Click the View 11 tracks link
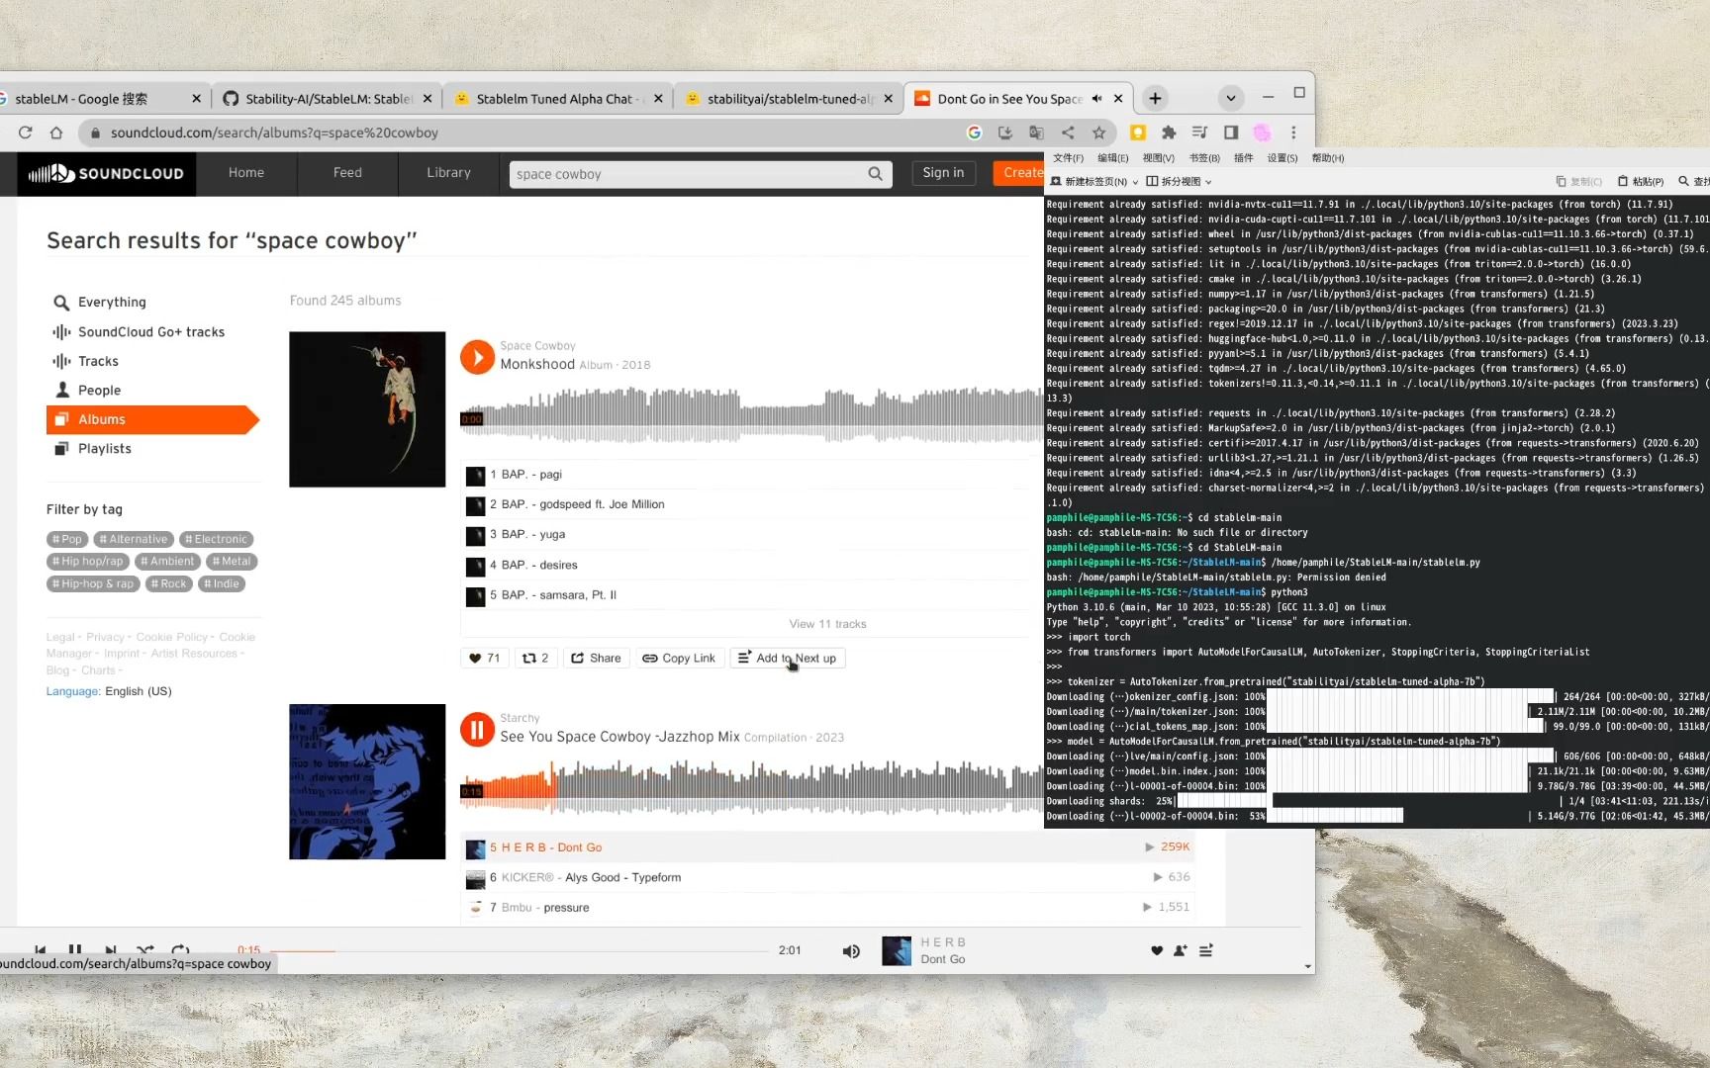The image size is (1710, 1068). tap(827, 624)
